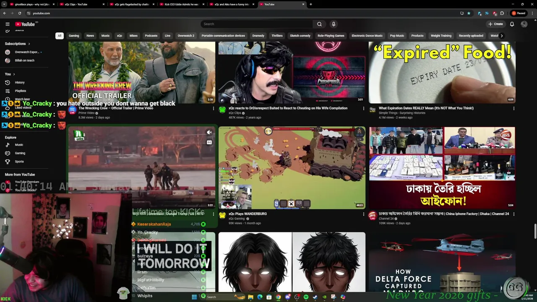This screenshot has height=302, width=537.
Task: Open the browser extensions puzzle icon
Action: [502, 13]
